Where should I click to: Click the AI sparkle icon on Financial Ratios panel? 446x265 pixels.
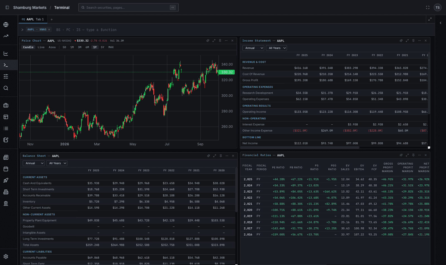pos(401,155)
